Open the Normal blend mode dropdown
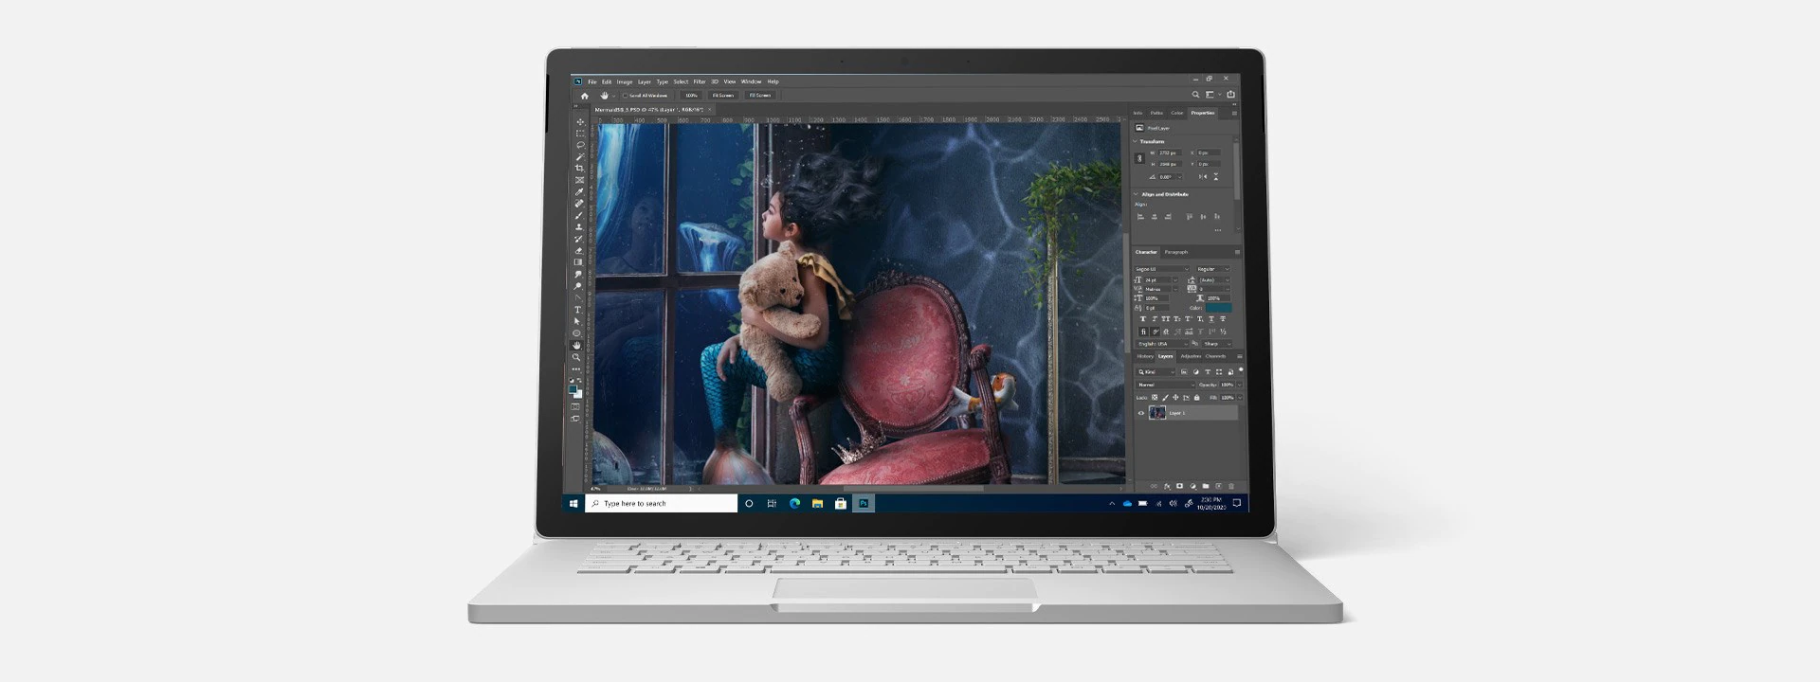Viewport: 1820px width, 682px height. 1165,385
